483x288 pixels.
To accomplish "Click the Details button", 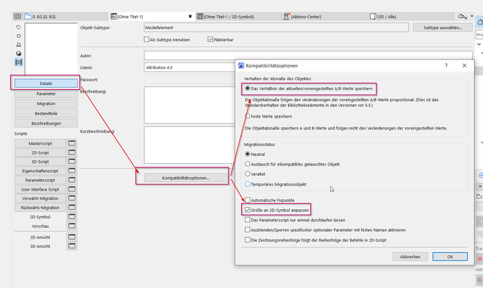I will 46,83.
